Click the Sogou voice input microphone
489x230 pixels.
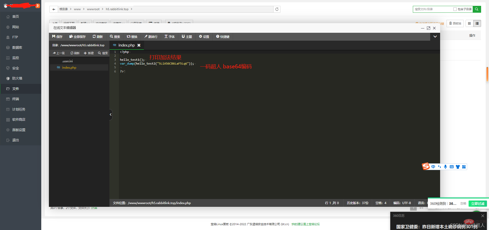pos(445,167)
